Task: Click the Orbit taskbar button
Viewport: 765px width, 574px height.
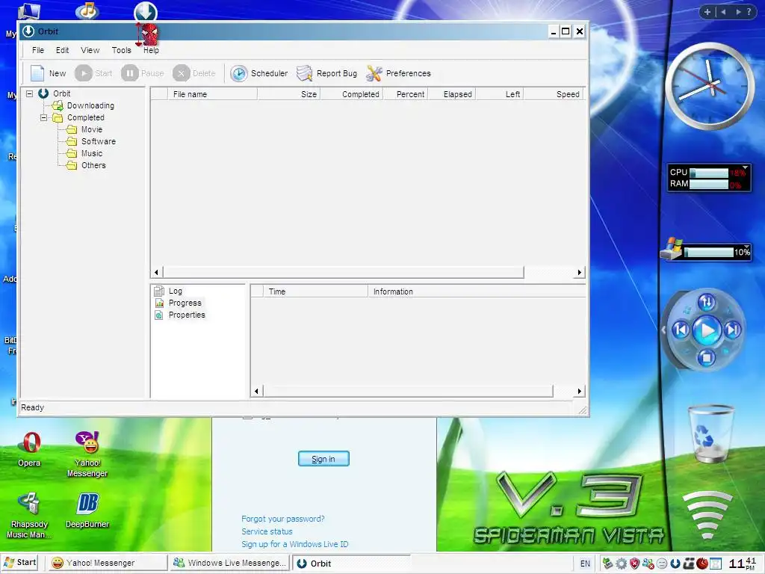Action: 351,563
